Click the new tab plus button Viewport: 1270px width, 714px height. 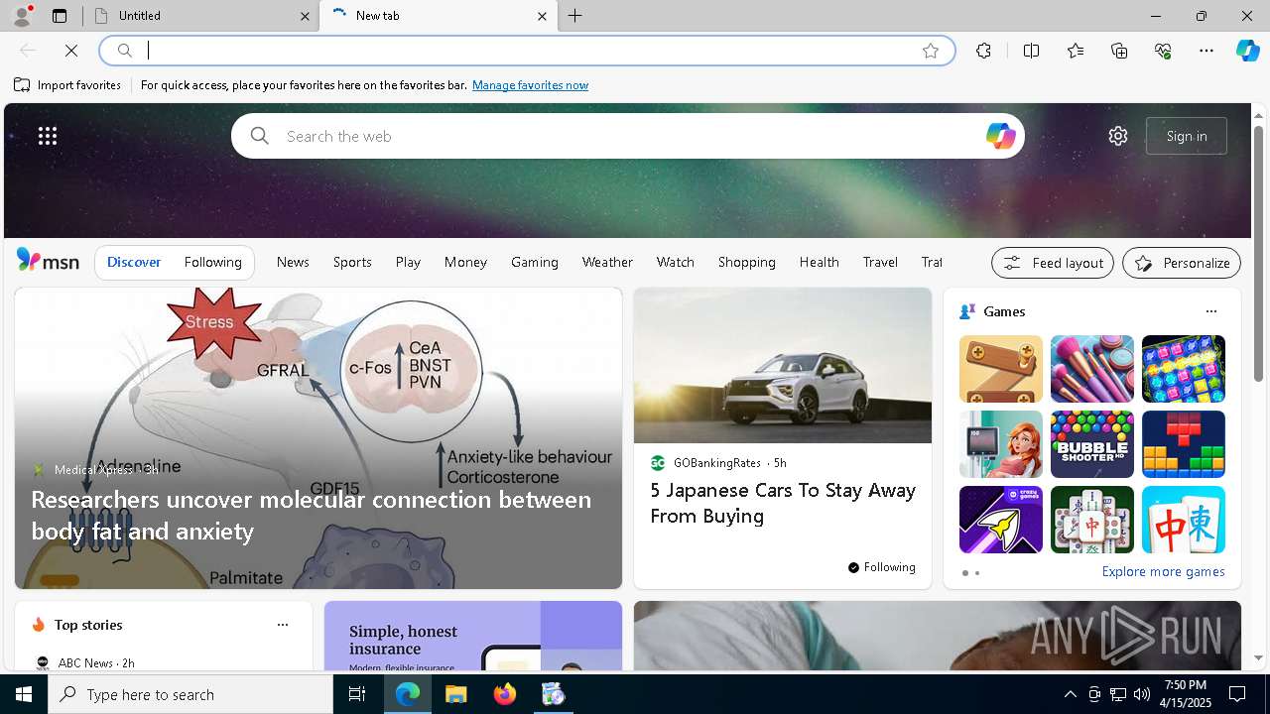pyautogui.click(x=575, y=16)
